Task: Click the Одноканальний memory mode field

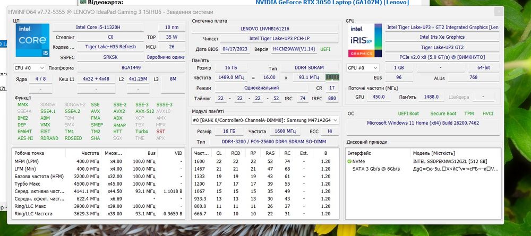Action: point(261,88)
